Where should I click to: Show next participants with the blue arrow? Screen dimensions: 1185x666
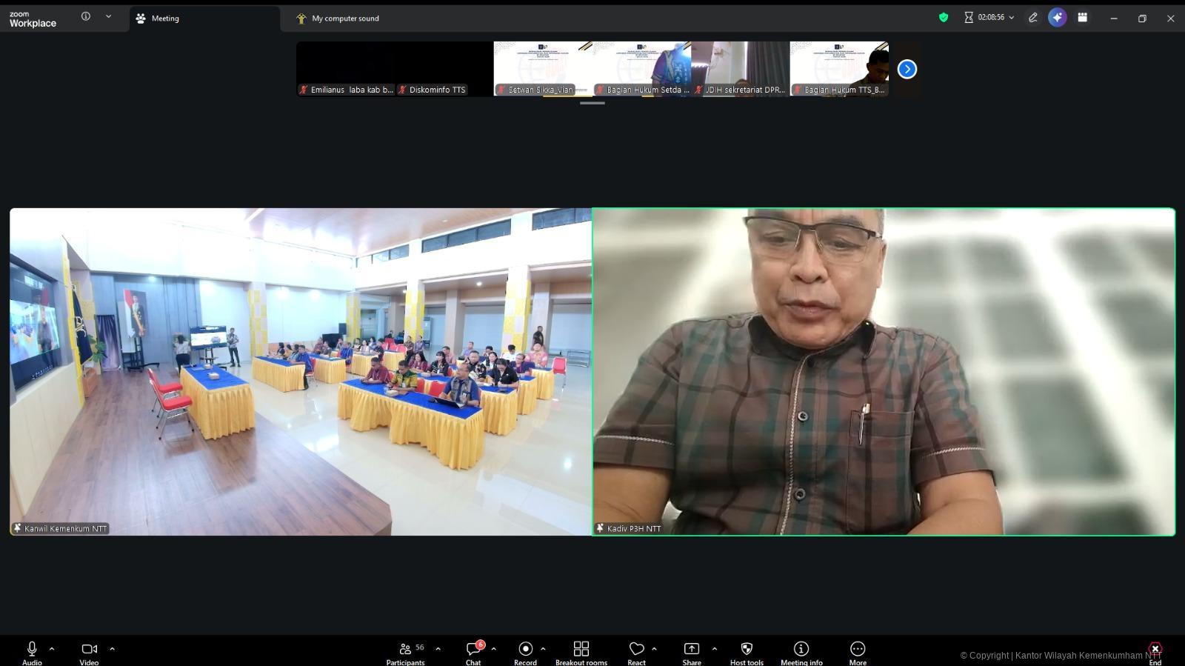pyautogui.click(x=907, y=69)
